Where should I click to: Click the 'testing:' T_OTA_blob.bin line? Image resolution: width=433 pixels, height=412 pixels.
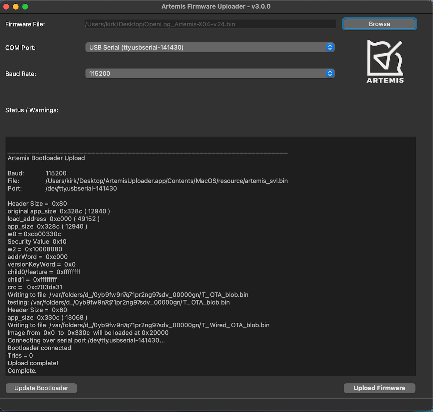click(119, 302)
